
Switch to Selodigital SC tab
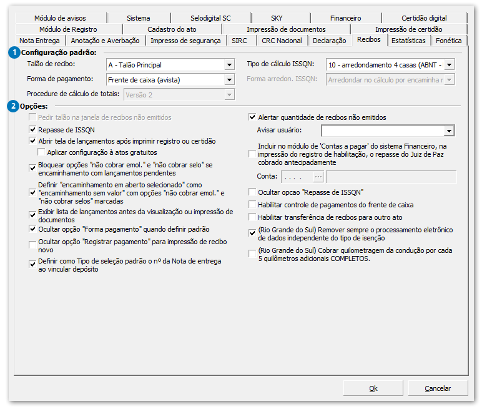click(210, 18)
